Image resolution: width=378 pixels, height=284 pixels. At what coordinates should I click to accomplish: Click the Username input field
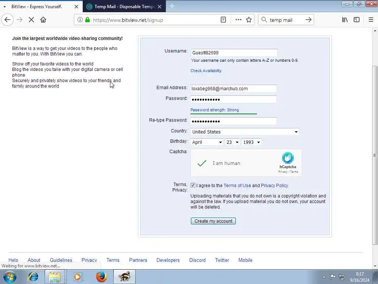pyautogui.click(x=234, y=53)
